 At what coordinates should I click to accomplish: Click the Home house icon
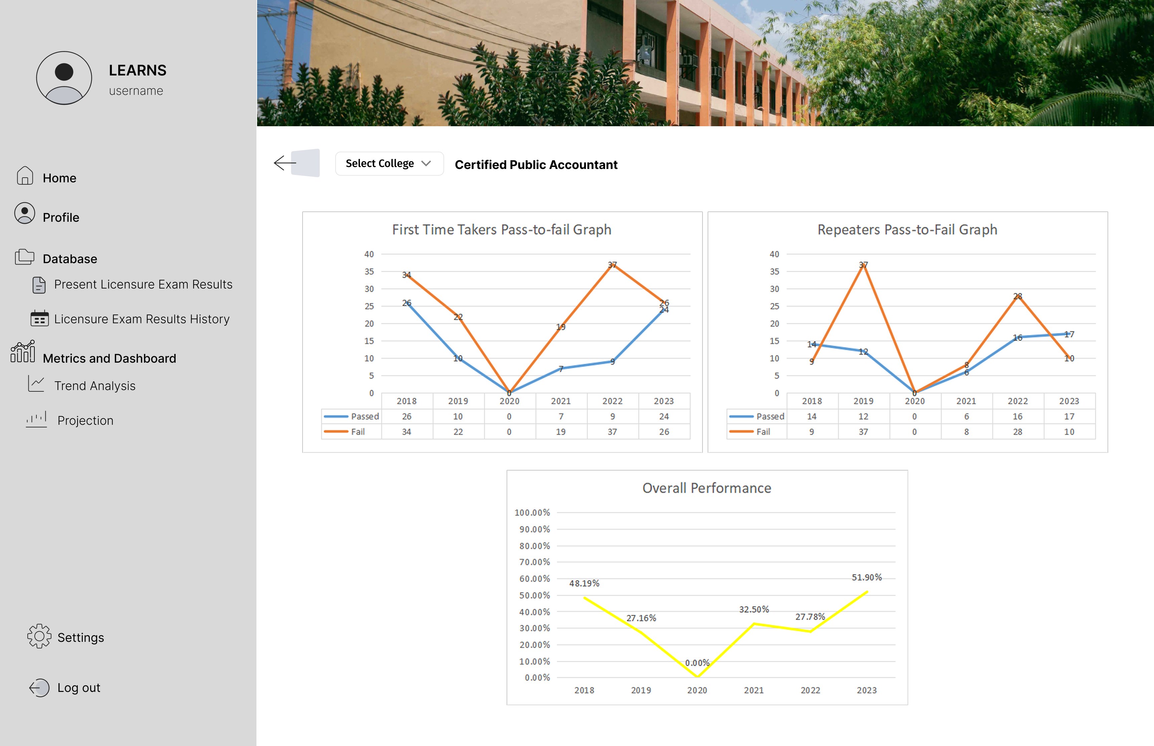point(25,176)
